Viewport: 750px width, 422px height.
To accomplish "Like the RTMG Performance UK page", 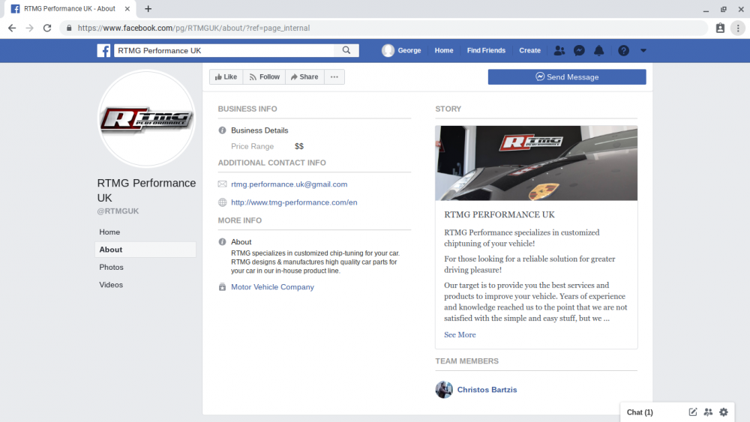I will (x=226, y=76).
